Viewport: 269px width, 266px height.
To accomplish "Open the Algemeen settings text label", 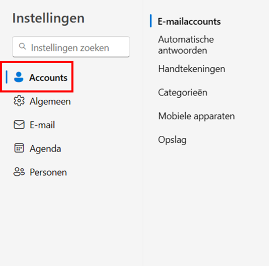I will click(x=50, y=101).
